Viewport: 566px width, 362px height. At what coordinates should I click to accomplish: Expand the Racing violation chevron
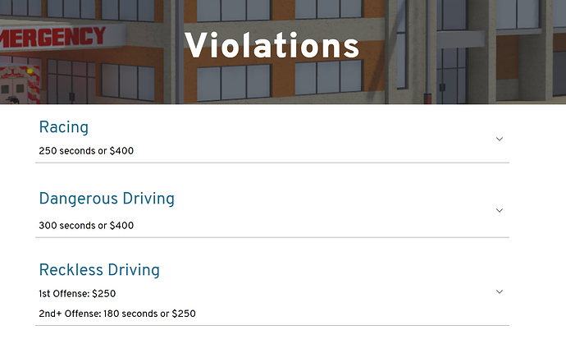tap(500, 139)
